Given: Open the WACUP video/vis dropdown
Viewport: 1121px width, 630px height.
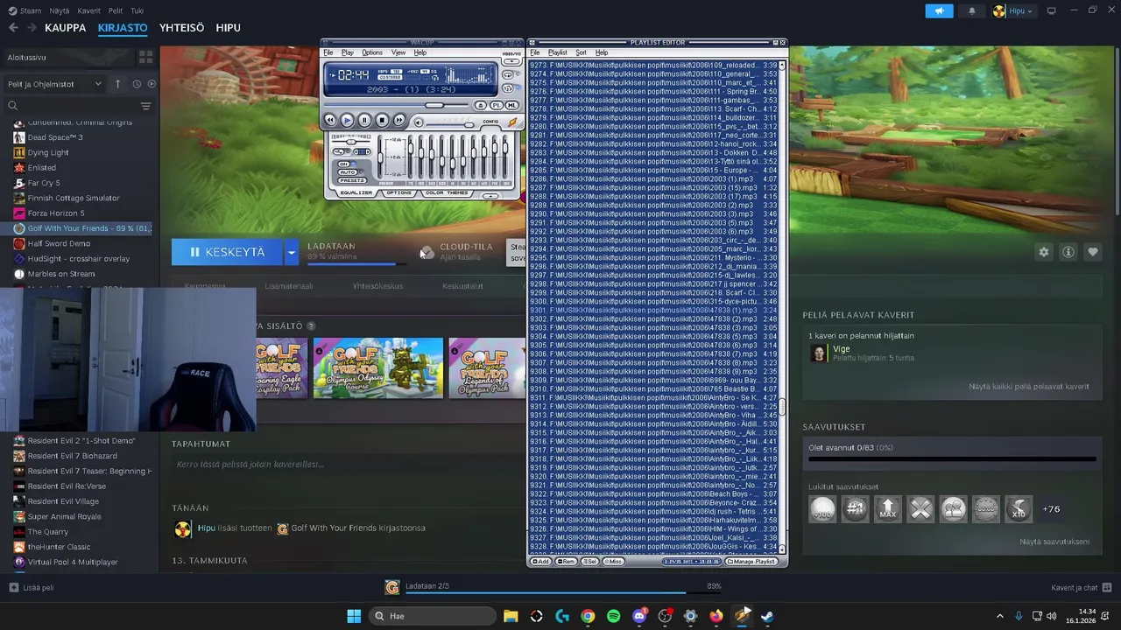Looking at the screenshot, I should coord(511,61).
